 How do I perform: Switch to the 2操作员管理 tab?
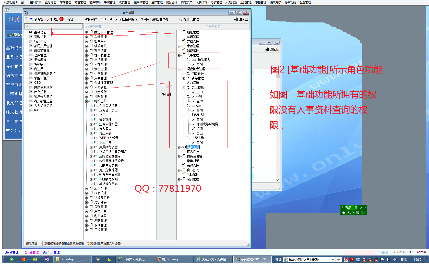coord(51,252)
